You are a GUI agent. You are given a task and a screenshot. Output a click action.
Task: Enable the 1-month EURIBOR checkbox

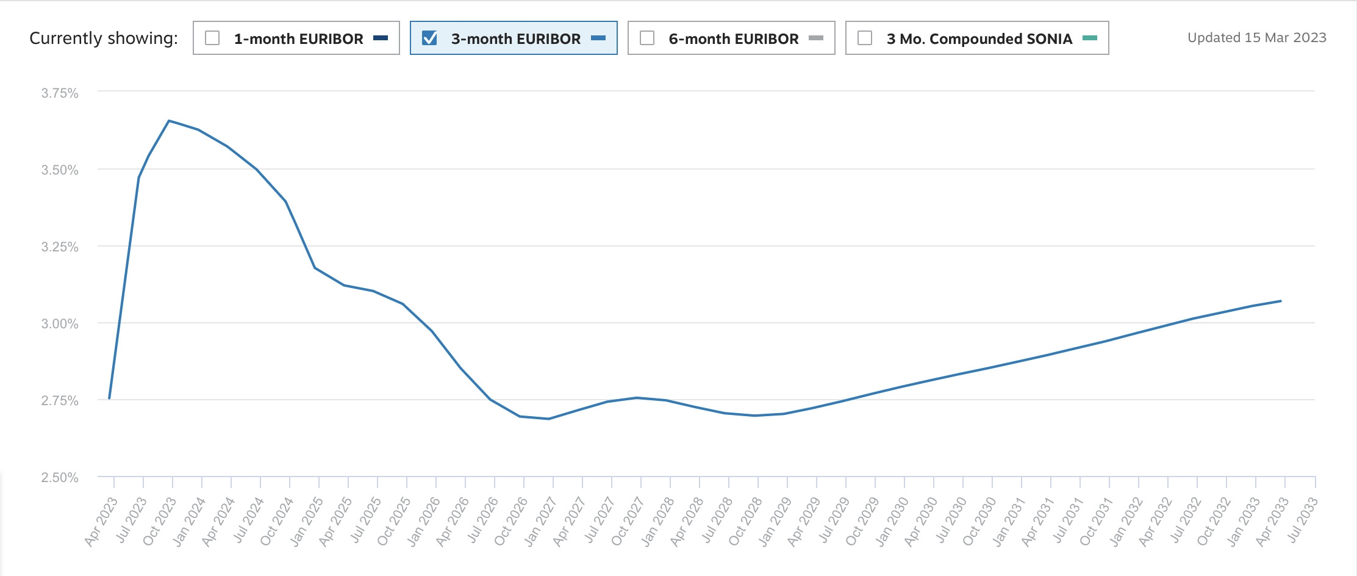(212, 38)
